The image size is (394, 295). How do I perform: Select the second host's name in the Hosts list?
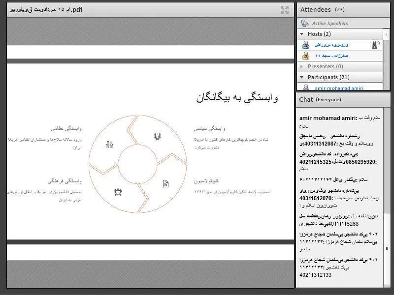(x=333, y=56)
